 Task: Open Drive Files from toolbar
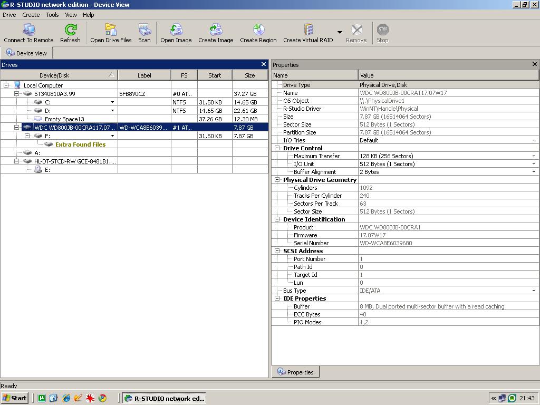[111, 33]
